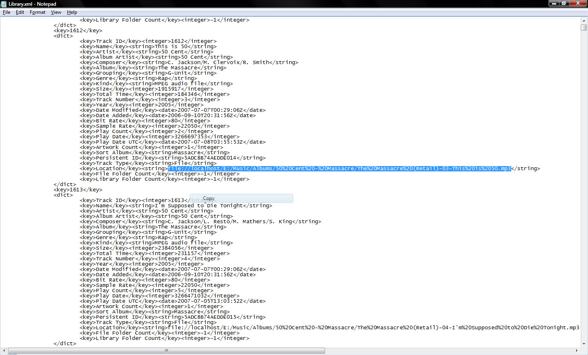Click the Notepad icon in title bar
This screenshot has width=588, height=355.
coord(4,4)
